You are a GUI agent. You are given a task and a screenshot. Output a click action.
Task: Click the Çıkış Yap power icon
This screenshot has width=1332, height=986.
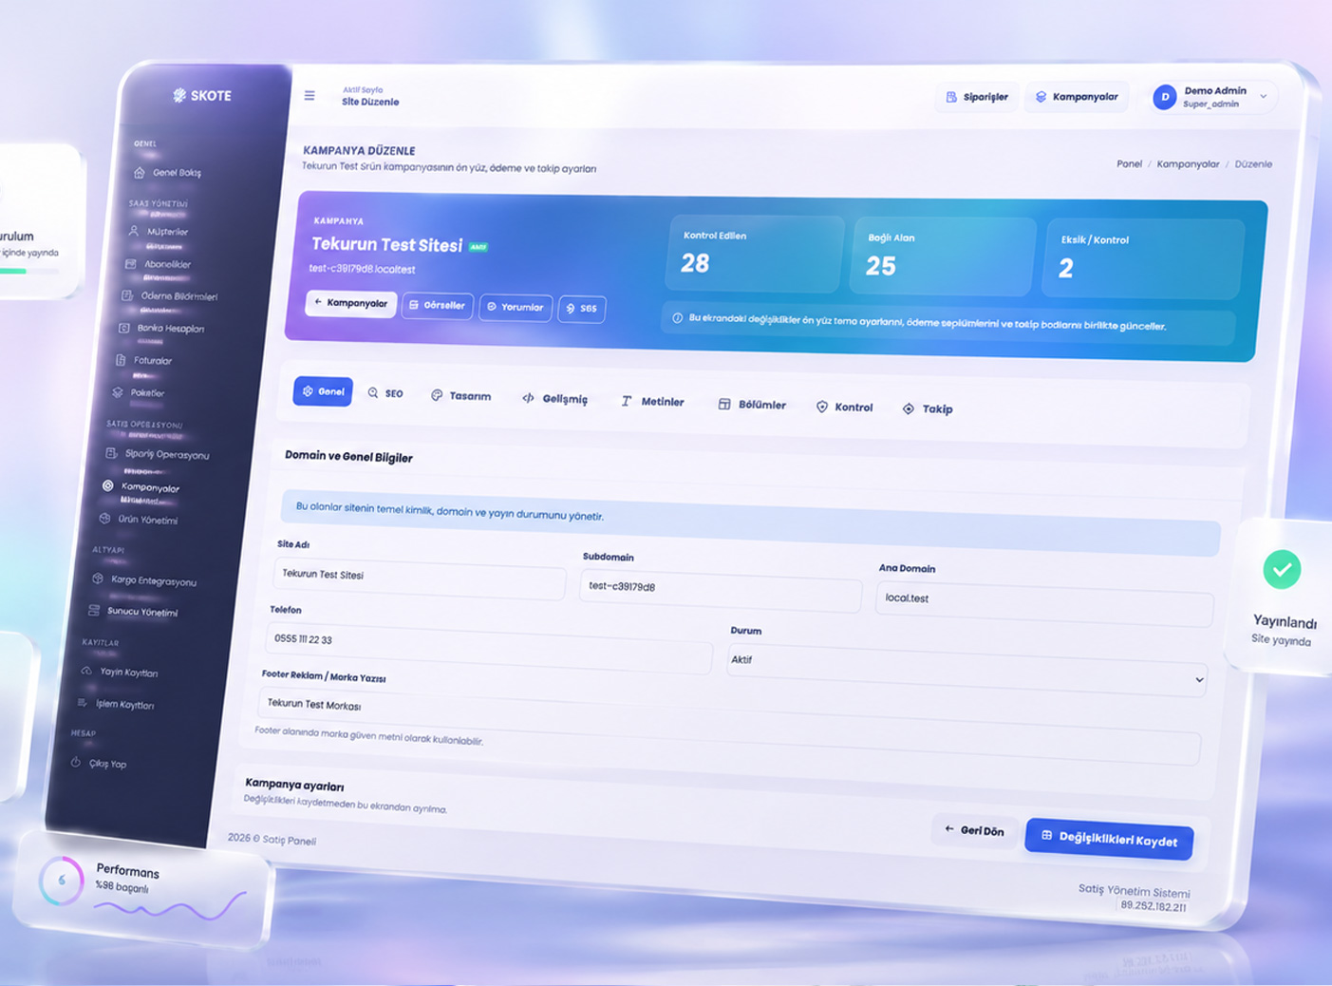[76, 762]
